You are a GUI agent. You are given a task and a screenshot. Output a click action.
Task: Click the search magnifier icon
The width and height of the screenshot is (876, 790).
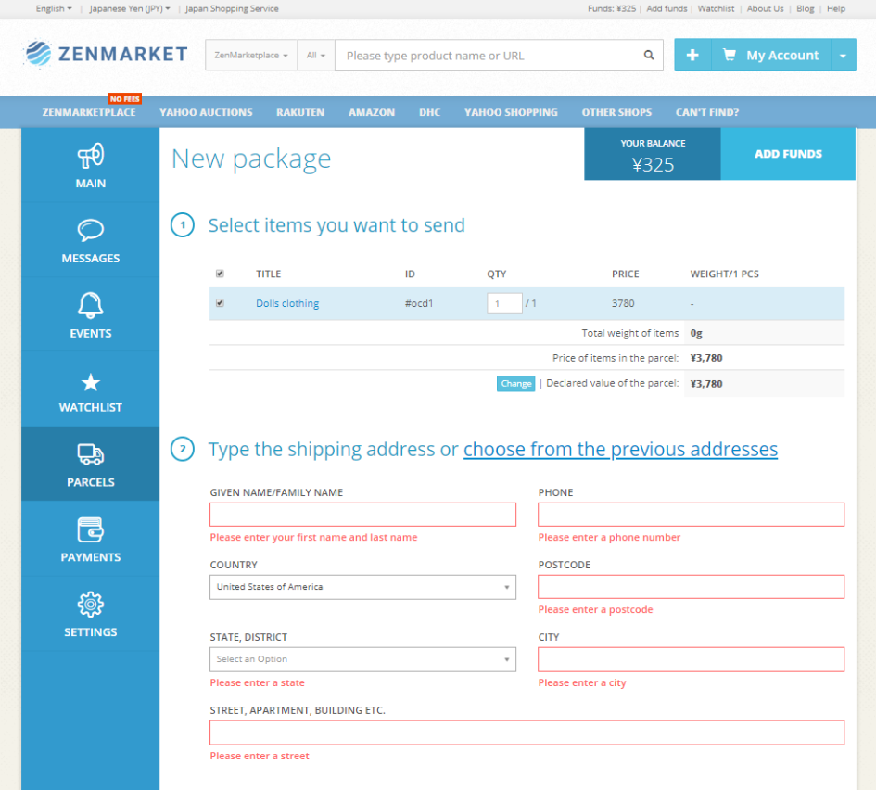tap(649, 56)
